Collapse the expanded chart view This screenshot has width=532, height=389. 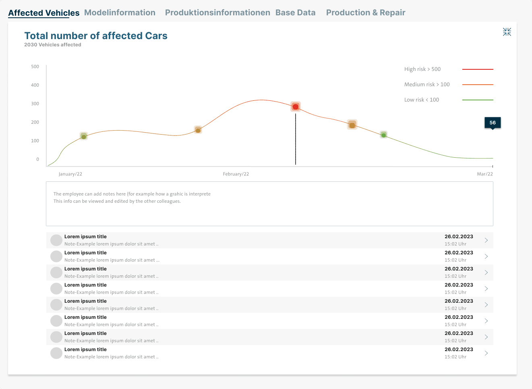point(507,31)
